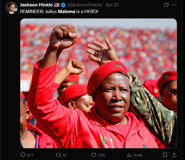Click the blue verified checkmark badge
The height and width of the screenshot is (160, 185).
63,5
